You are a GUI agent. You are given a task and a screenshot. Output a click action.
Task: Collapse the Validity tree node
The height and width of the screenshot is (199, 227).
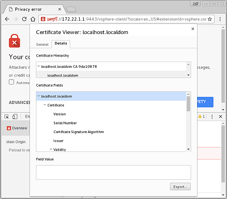click(x=51, y=149)
